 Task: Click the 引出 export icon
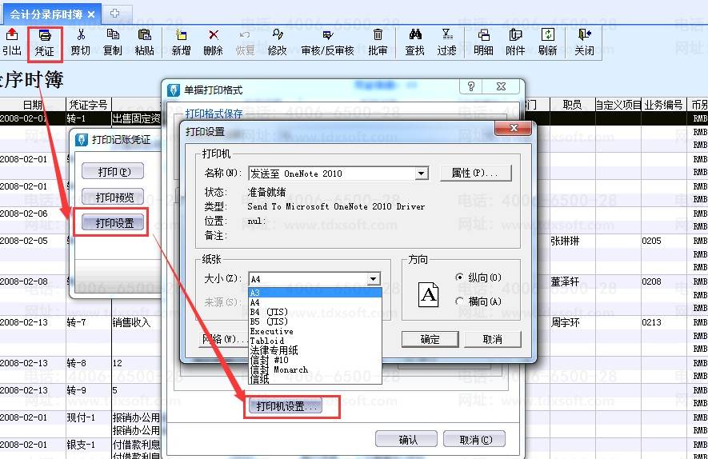12,35
